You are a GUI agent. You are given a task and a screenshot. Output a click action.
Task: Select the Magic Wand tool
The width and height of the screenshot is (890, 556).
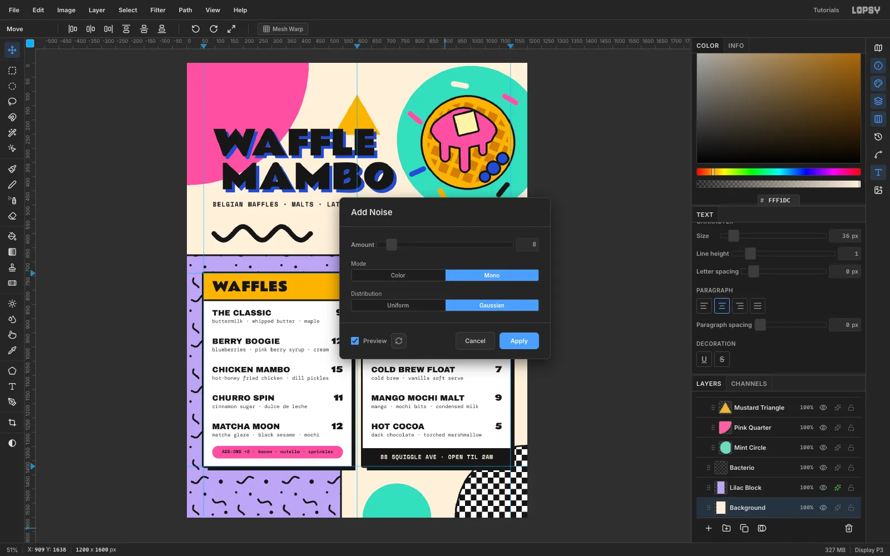click(x=12, y=133)
